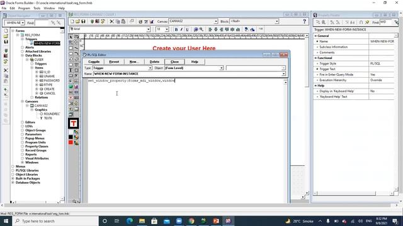The height and width of the screenshot is (226, 403).
Task: Click the Cut scissors icon in Layout Editor toolbar
Action: [x=112, y=21]
